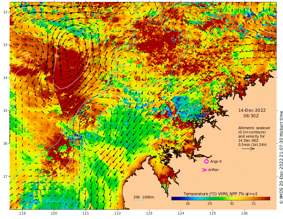This screenshot has width=283, height=219.
Task: Click the IMOS copyright timestamp text
Action: point(281,157)
